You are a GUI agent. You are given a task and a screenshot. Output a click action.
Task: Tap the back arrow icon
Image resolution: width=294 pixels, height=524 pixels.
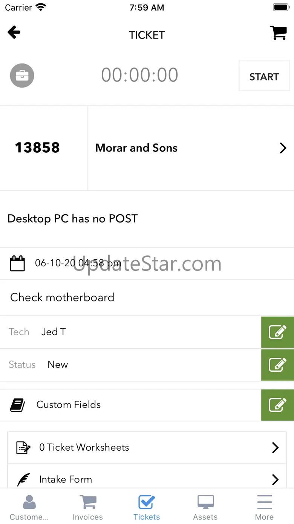[14, 32]
